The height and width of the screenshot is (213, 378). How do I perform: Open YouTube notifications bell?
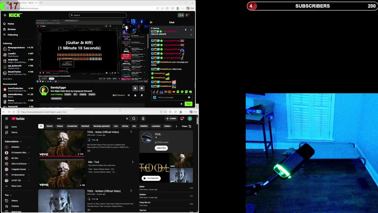point(182,119)
